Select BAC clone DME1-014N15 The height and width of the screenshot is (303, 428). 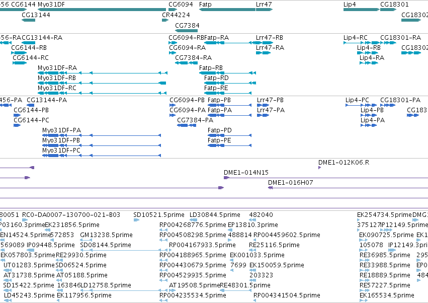pyautogui.click(x=326, y=178)
